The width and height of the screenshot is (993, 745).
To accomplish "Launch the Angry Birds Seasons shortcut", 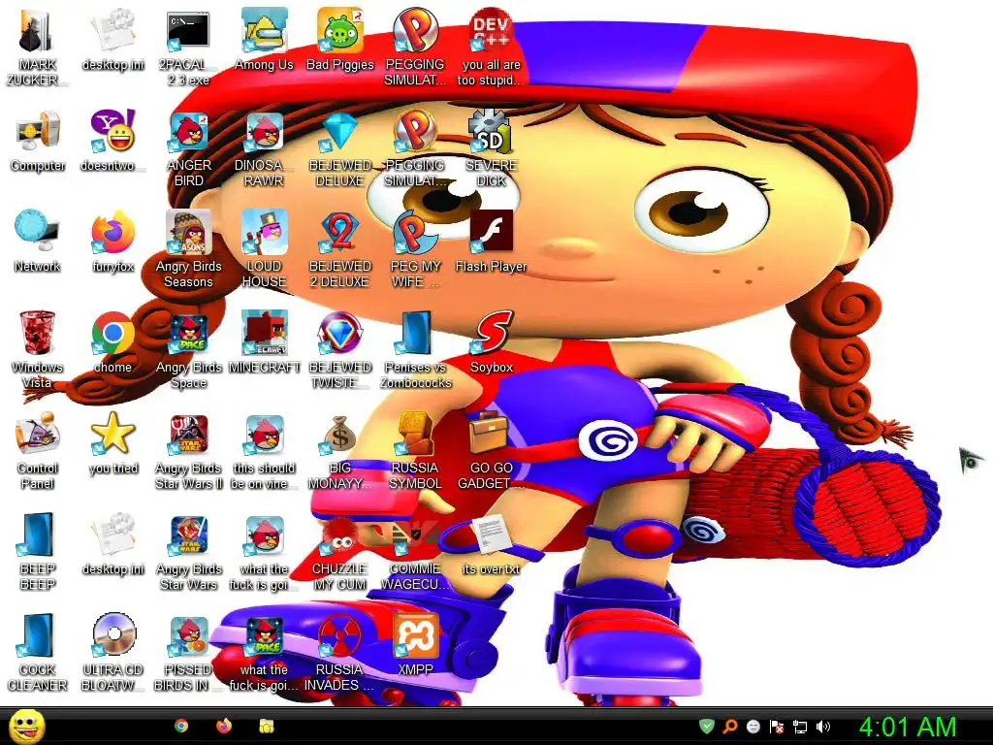I will [x=188, y=249].
